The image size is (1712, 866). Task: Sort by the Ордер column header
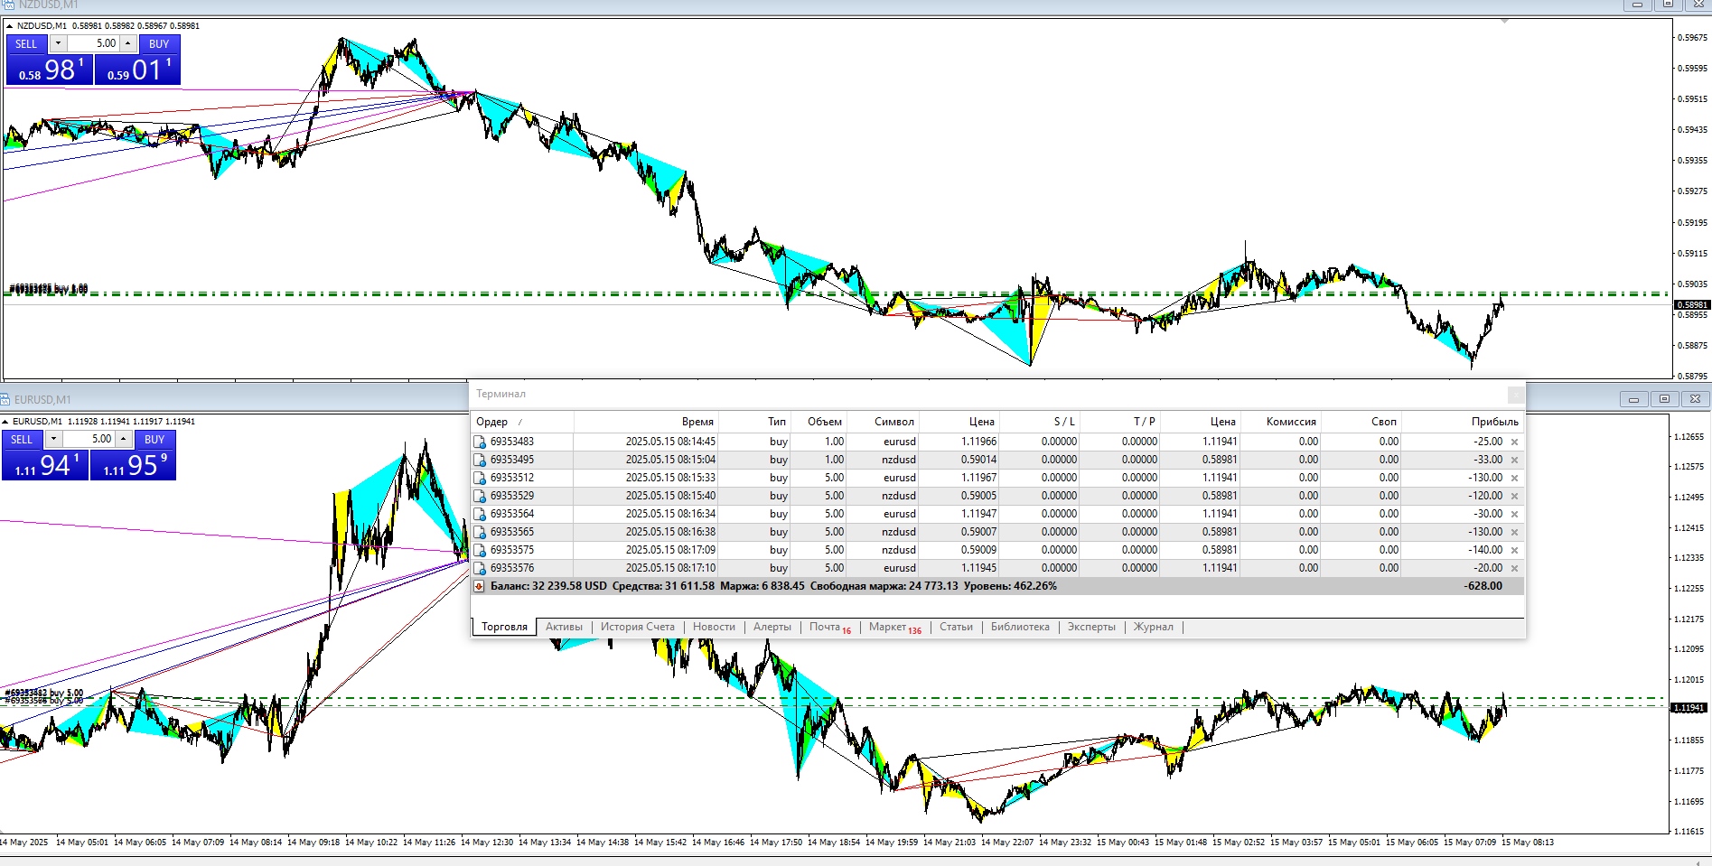coord(522,422)
